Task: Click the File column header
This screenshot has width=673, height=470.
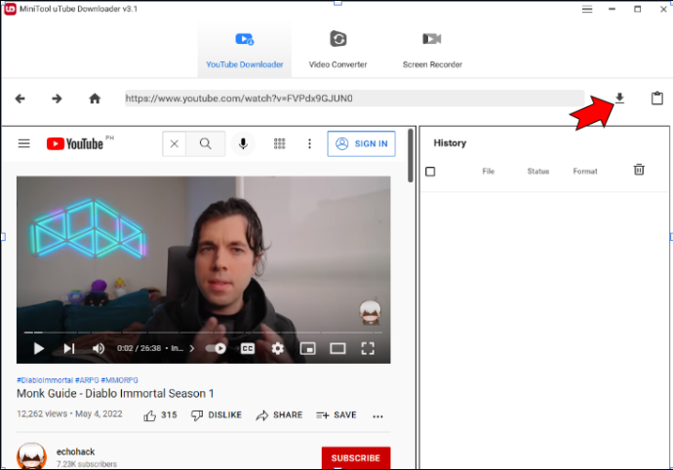Action: (488, 172)
